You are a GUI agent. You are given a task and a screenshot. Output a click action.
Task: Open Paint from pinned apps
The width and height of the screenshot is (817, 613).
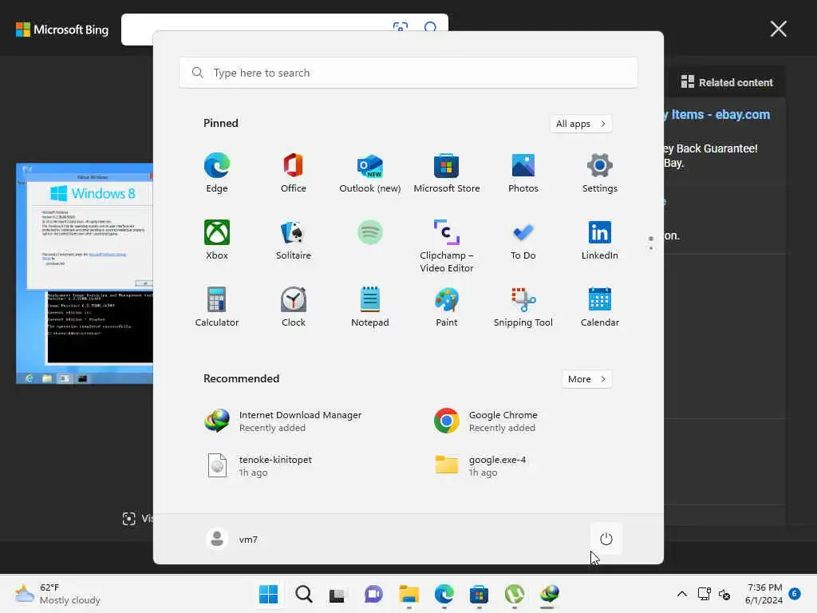pos(447,307)
